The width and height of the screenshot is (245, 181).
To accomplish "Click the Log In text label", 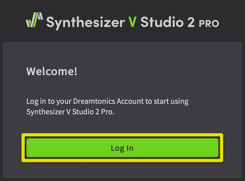I will coord(122,148).
